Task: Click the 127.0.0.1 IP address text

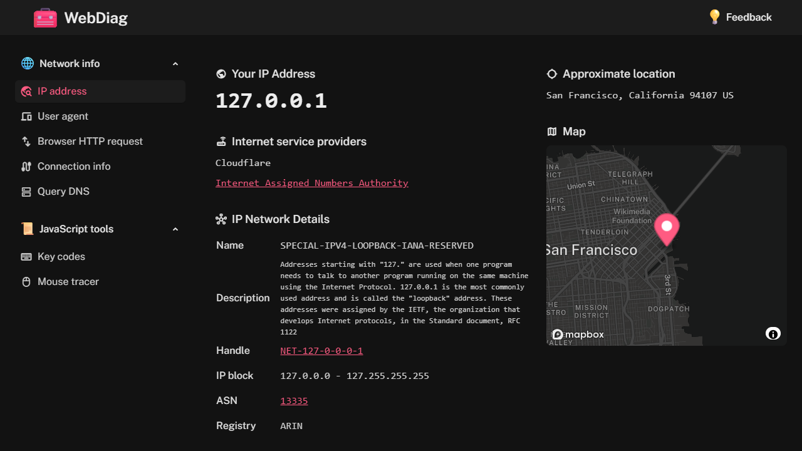Action: [271, 101]
